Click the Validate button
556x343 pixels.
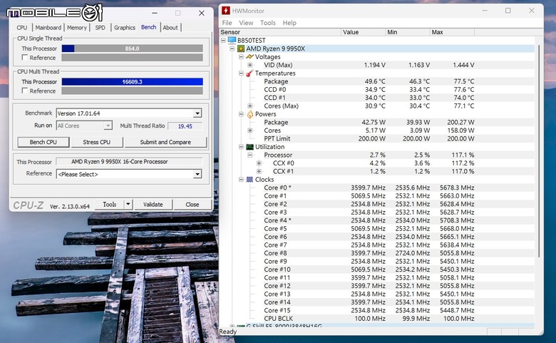pos(153,205)
